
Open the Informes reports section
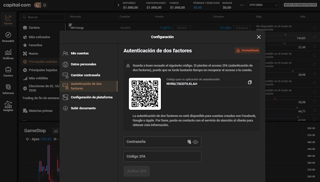point(8,89)
